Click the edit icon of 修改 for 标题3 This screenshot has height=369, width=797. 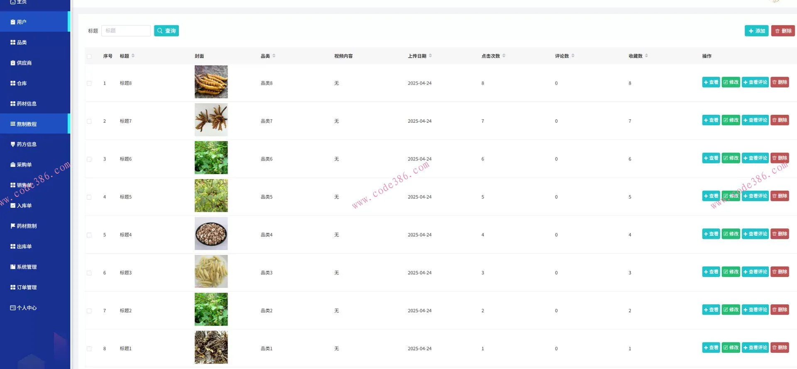pyautogui.click(x=726, y=272)
